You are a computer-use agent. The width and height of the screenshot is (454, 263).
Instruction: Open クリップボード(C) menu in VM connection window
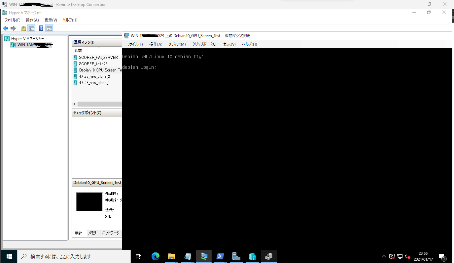pos(204,44)
